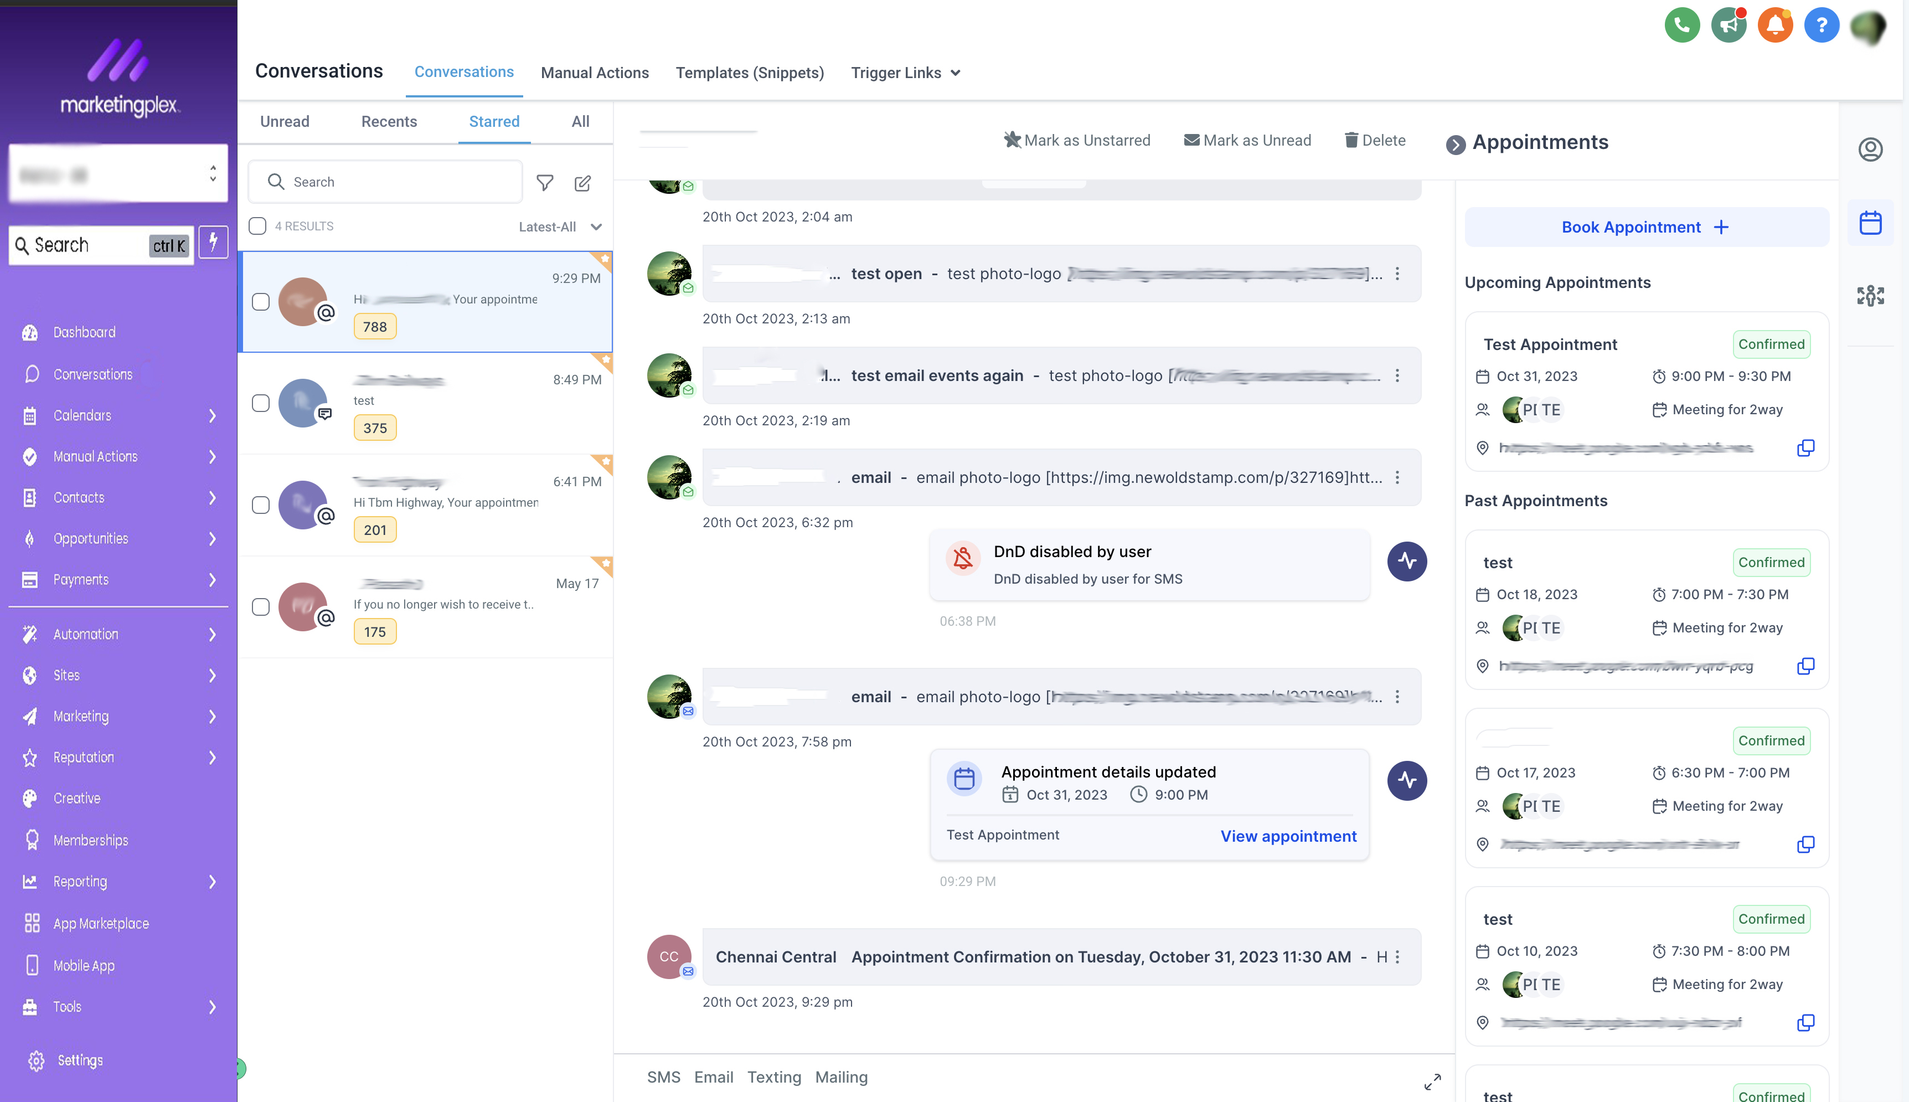Click the compose new message icon

click(582, 182)
